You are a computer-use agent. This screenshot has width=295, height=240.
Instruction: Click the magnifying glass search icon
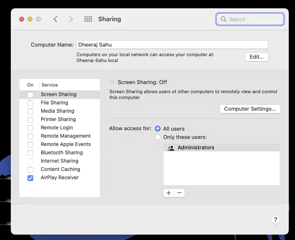tap(223, 19)
